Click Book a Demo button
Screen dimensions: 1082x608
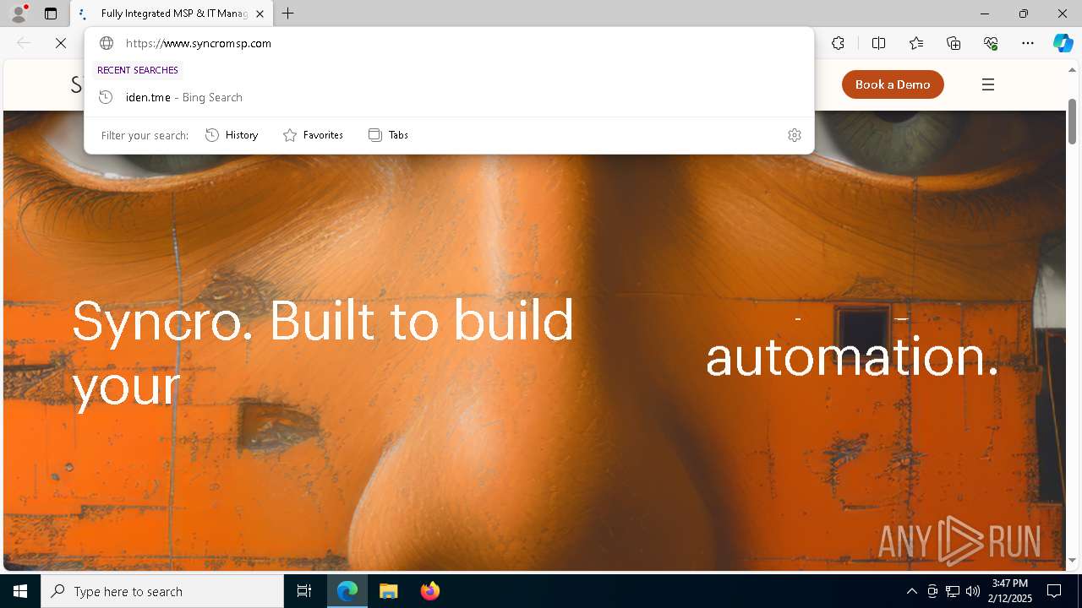click(x=893, y=84)
